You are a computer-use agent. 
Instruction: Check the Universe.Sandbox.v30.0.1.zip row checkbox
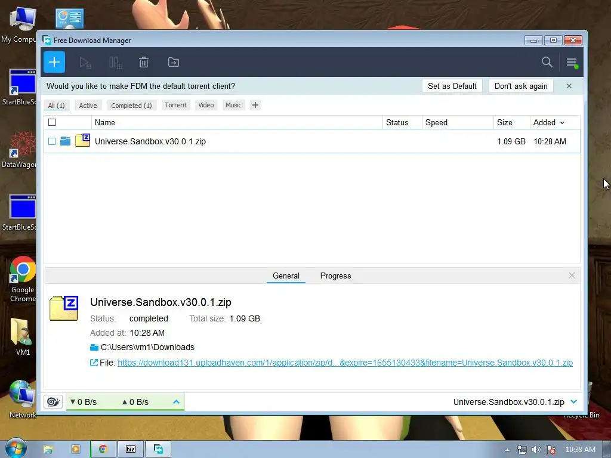click(x=52, y=141)
